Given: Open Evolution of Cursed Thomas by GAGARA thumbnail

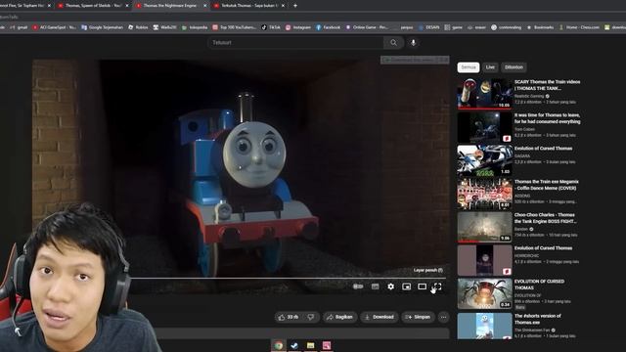Looking at the screenshot, I should pyautogui.click(x=485, y=160).
